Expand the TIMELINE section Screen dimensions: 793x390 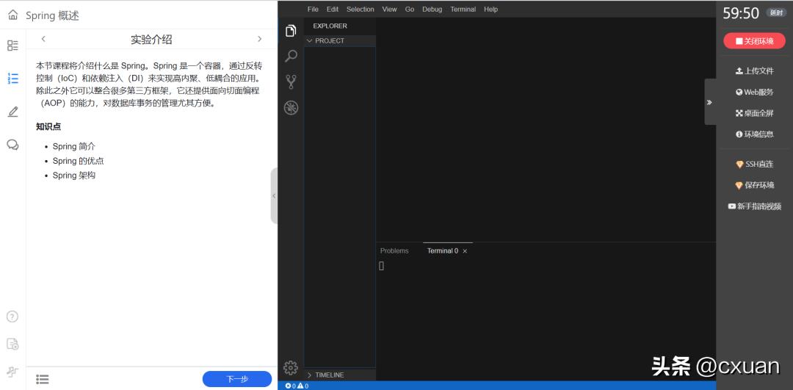tap(340, 375)
